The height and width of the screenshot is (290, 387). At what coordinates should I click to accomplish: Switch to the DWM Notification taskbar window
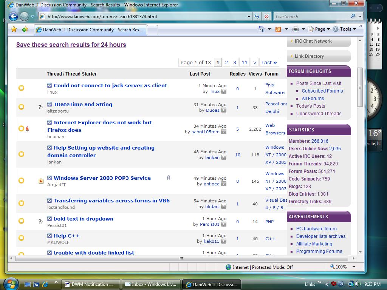pyautogui.click(x=90, y=284)
